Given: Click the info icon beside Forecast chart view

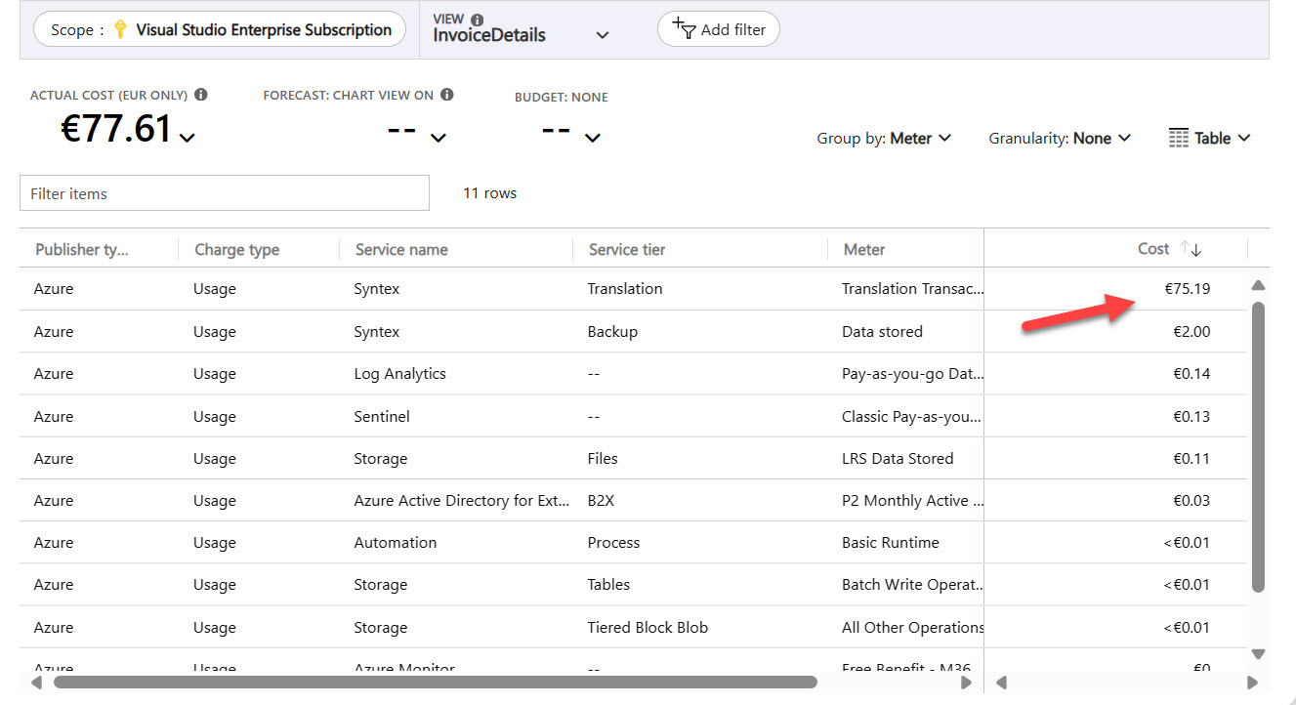Looking at the screenshot, I should (x=446, y=96).
